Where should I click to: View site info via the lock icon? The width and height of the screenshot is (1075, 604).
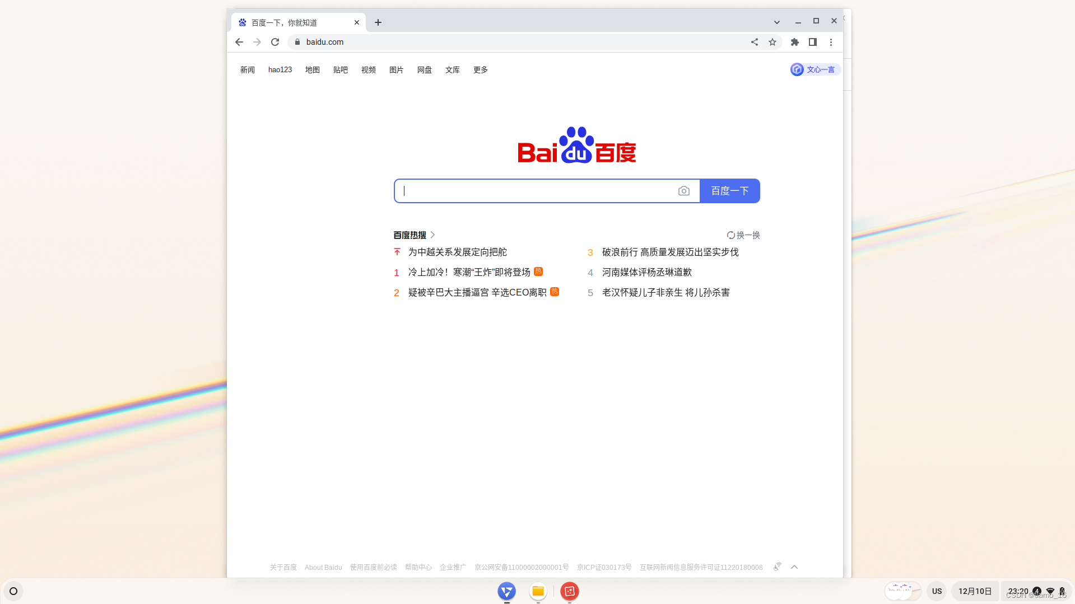297,42
